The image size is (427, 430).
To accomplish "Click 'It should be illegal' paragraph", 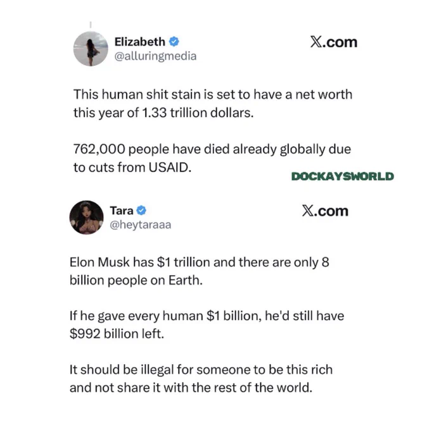I will [201, 379].
